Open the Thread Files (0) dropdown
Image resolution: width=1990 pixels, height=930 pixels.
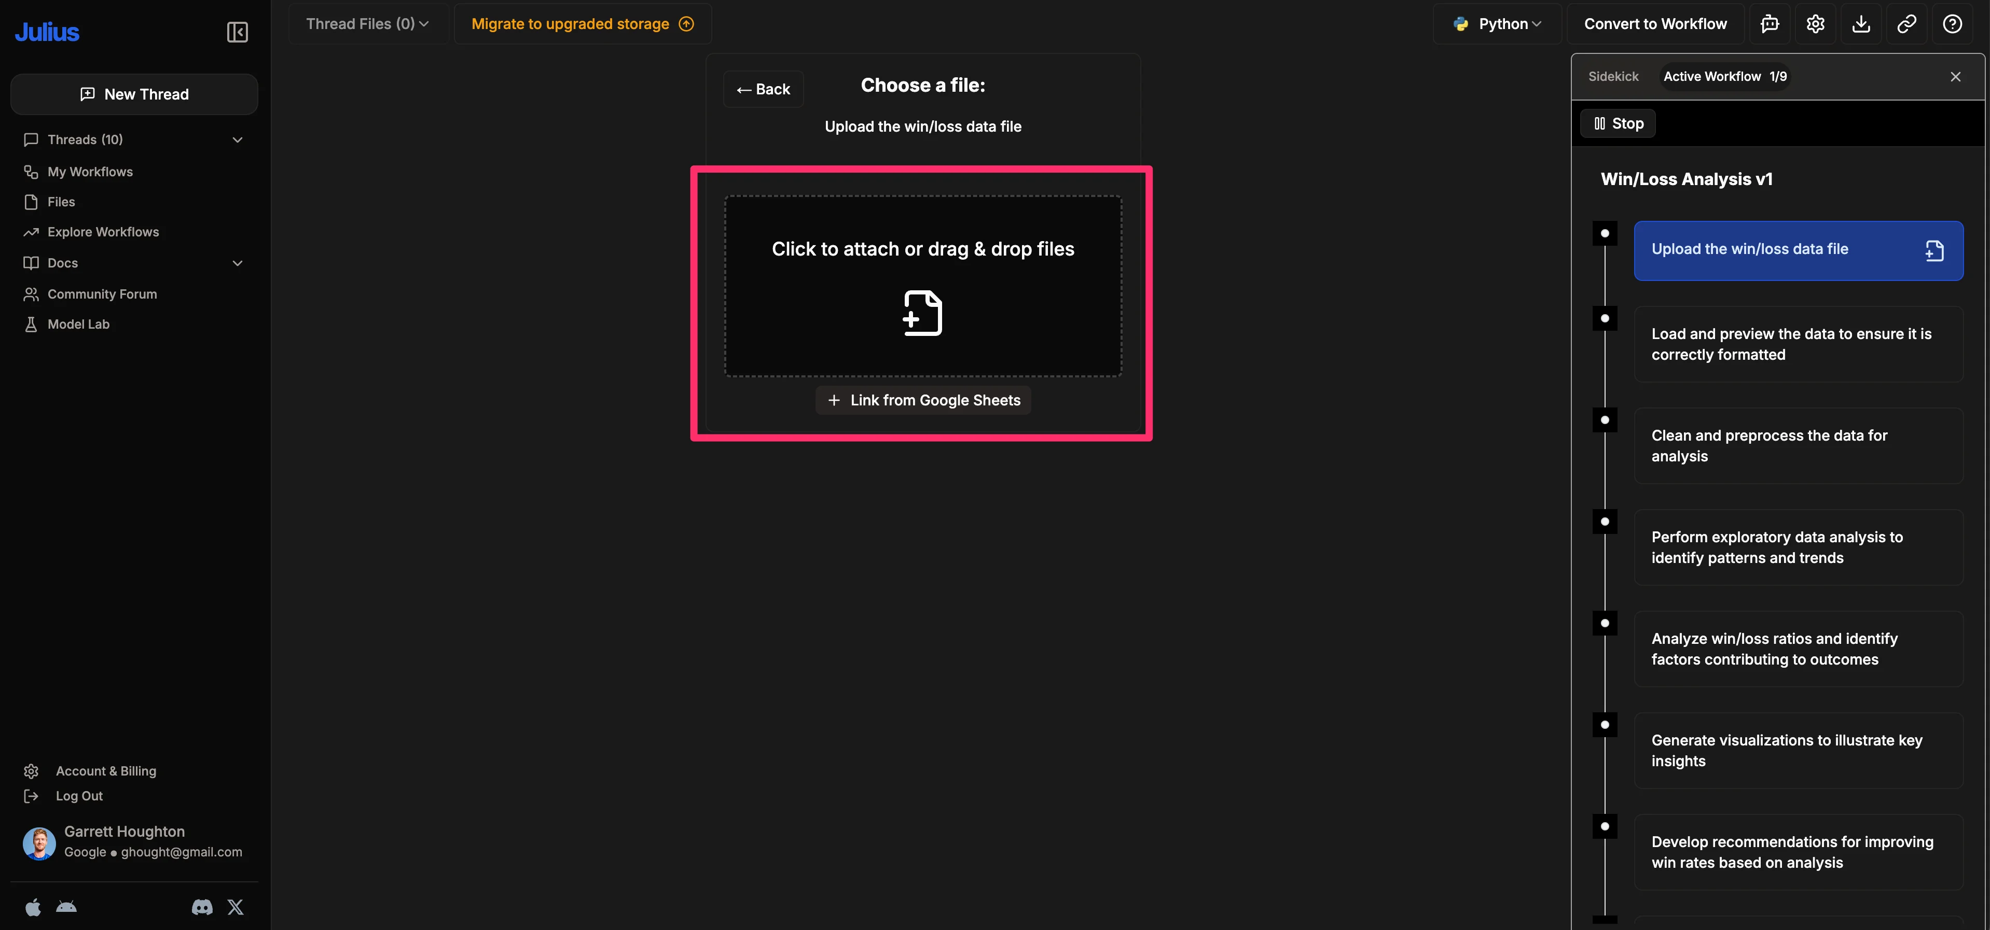[367, 24]
